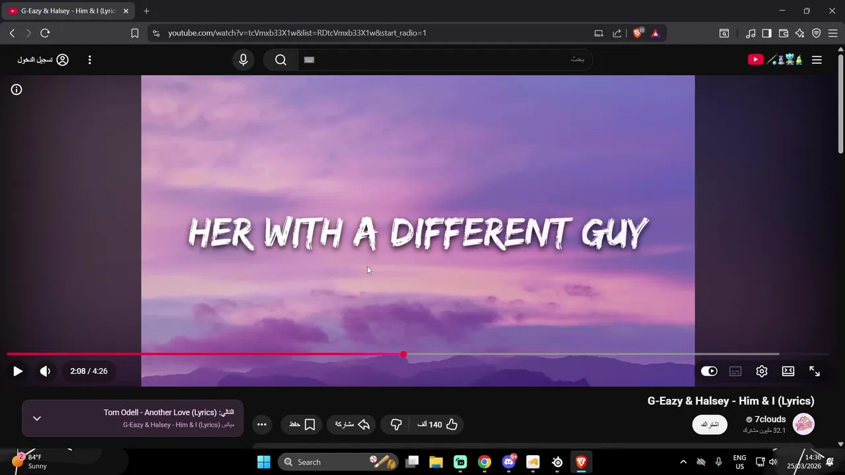
Task: Click the subscribe button for 7clouds
Action: point(710,424)
